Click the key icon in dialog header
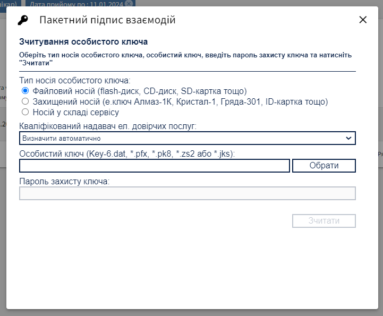This screenshot has height=316, width=383. point(22,20)
